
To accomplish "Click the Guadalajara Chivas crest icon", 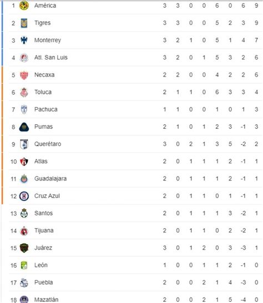I will coord(24,179).
